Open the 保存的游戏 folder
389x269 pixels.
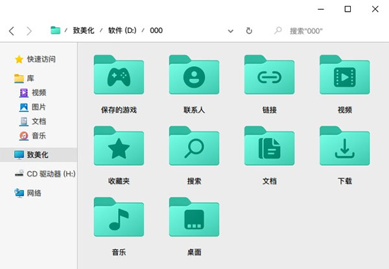coord(119,78)
